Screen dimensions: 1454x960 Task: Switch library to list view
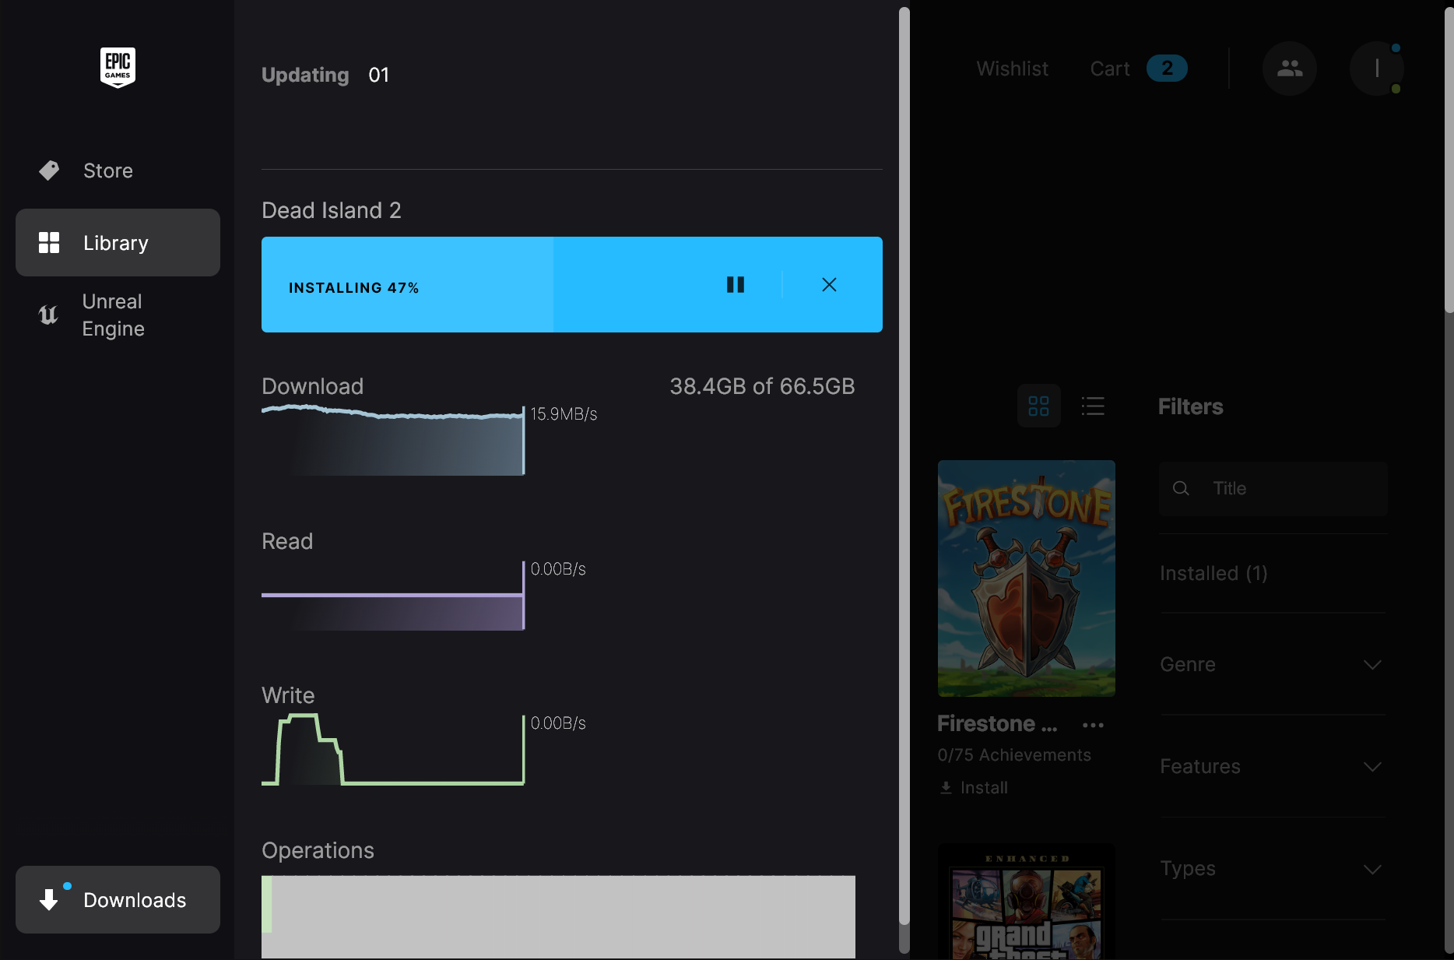(1093, 406)
